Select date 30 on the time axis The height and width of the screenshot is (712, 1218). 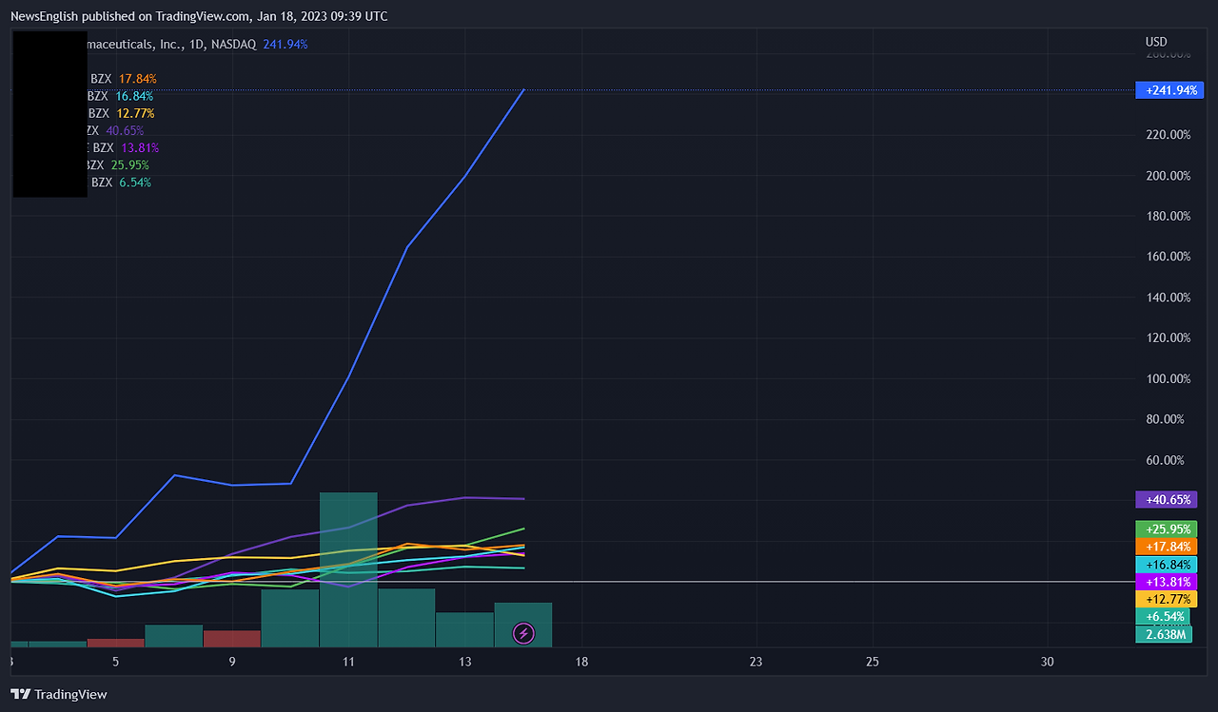pos(1047,662)
